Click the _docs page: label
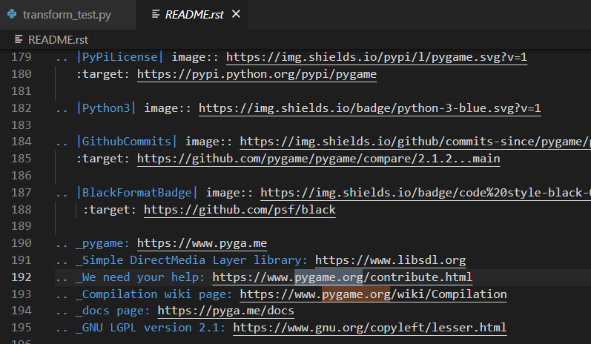The image size is (591, 344). 113,311
